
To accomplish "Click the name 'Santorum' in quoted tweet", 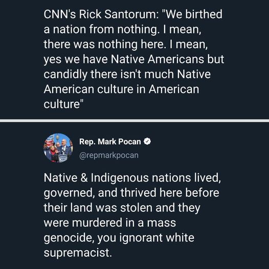I will click(130, 14).
